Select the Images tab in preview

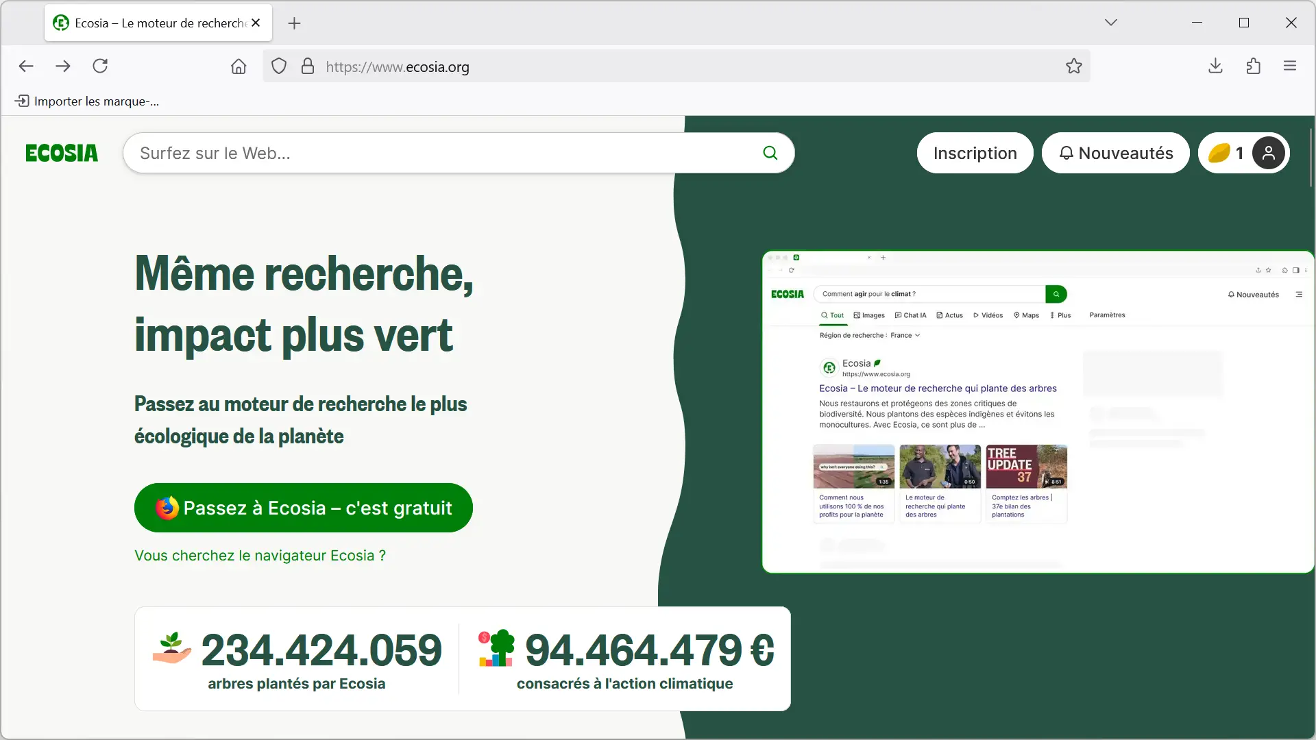(x=869, y=315)
